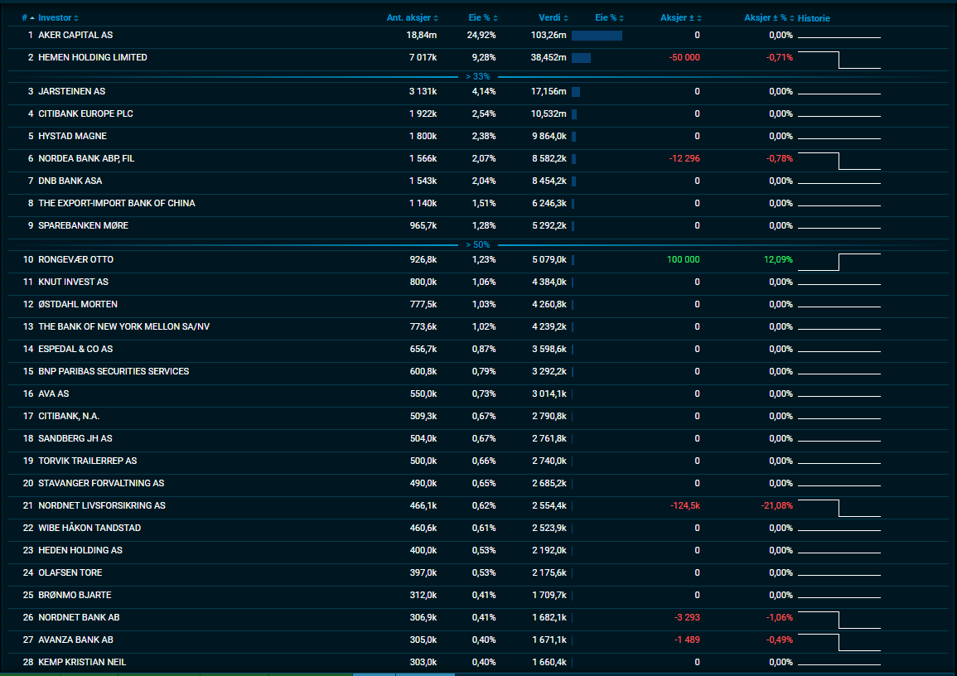Open the DNB BANK ASA entry
The image size is (957, 676).
pyautogui.click(x=70, y=181)
